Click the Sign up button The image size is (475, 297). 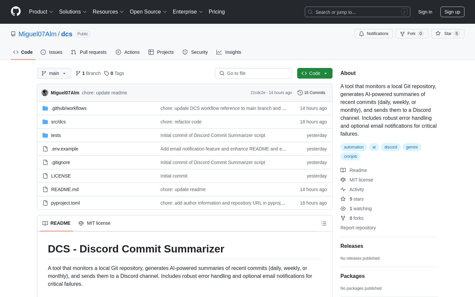(x=452, y=12)
